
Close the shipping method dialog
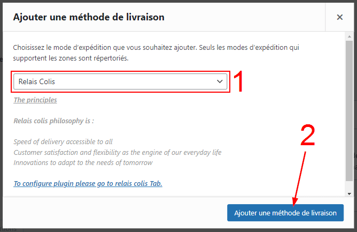[339, 17]
